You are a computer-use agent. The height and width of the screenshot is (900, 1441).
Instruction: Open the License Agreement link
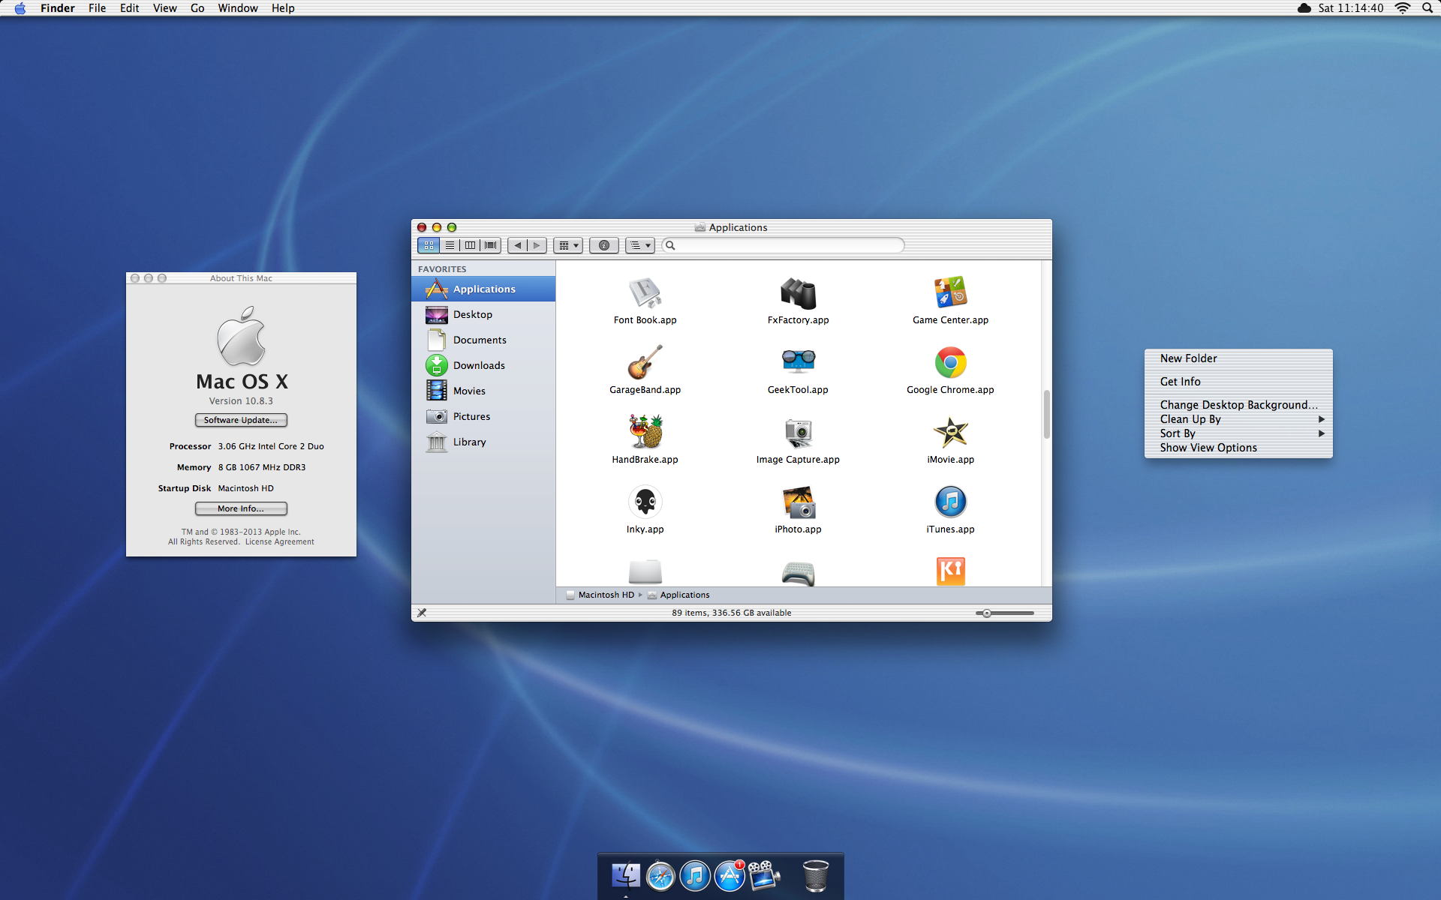279,541
